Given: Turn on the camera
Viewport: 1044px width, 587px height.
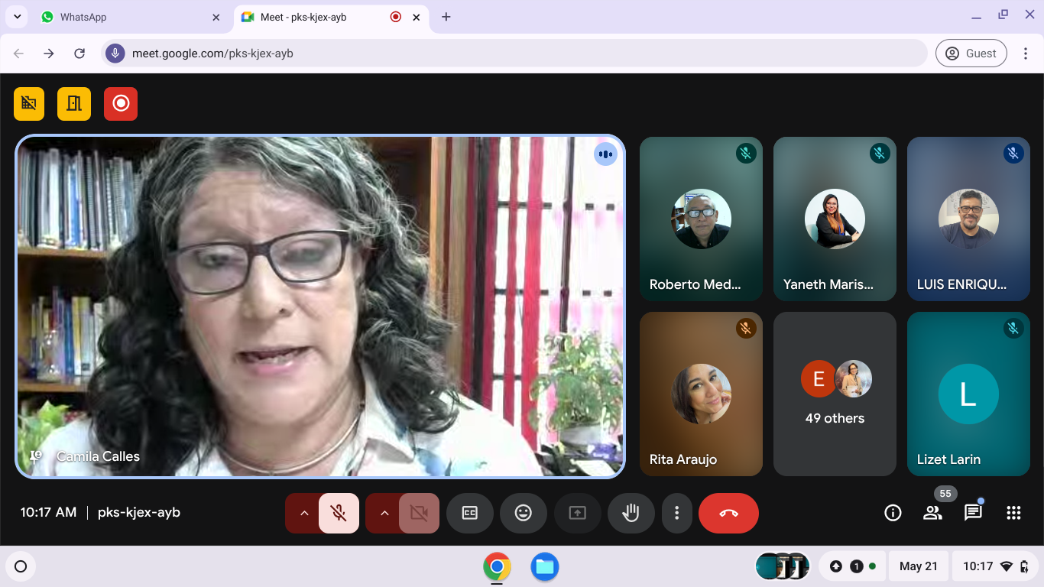Looking at the screenshot, I should pos(419,513).
